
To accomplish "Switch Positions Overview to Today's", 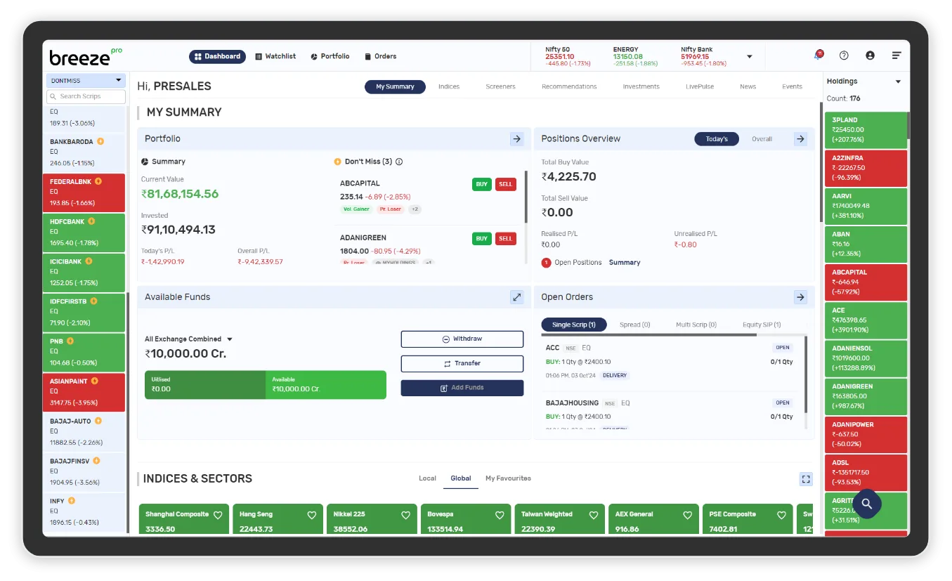I will coord(717,139).
